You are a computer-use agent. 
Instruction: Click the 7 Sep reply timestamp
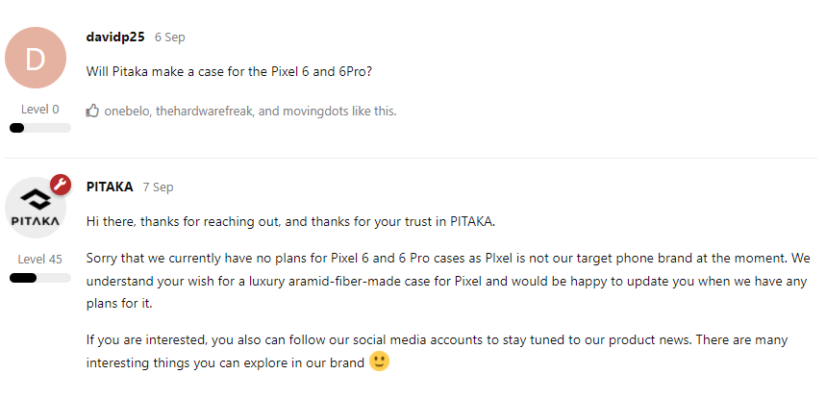pyautogui.click(x=158, y=187)
